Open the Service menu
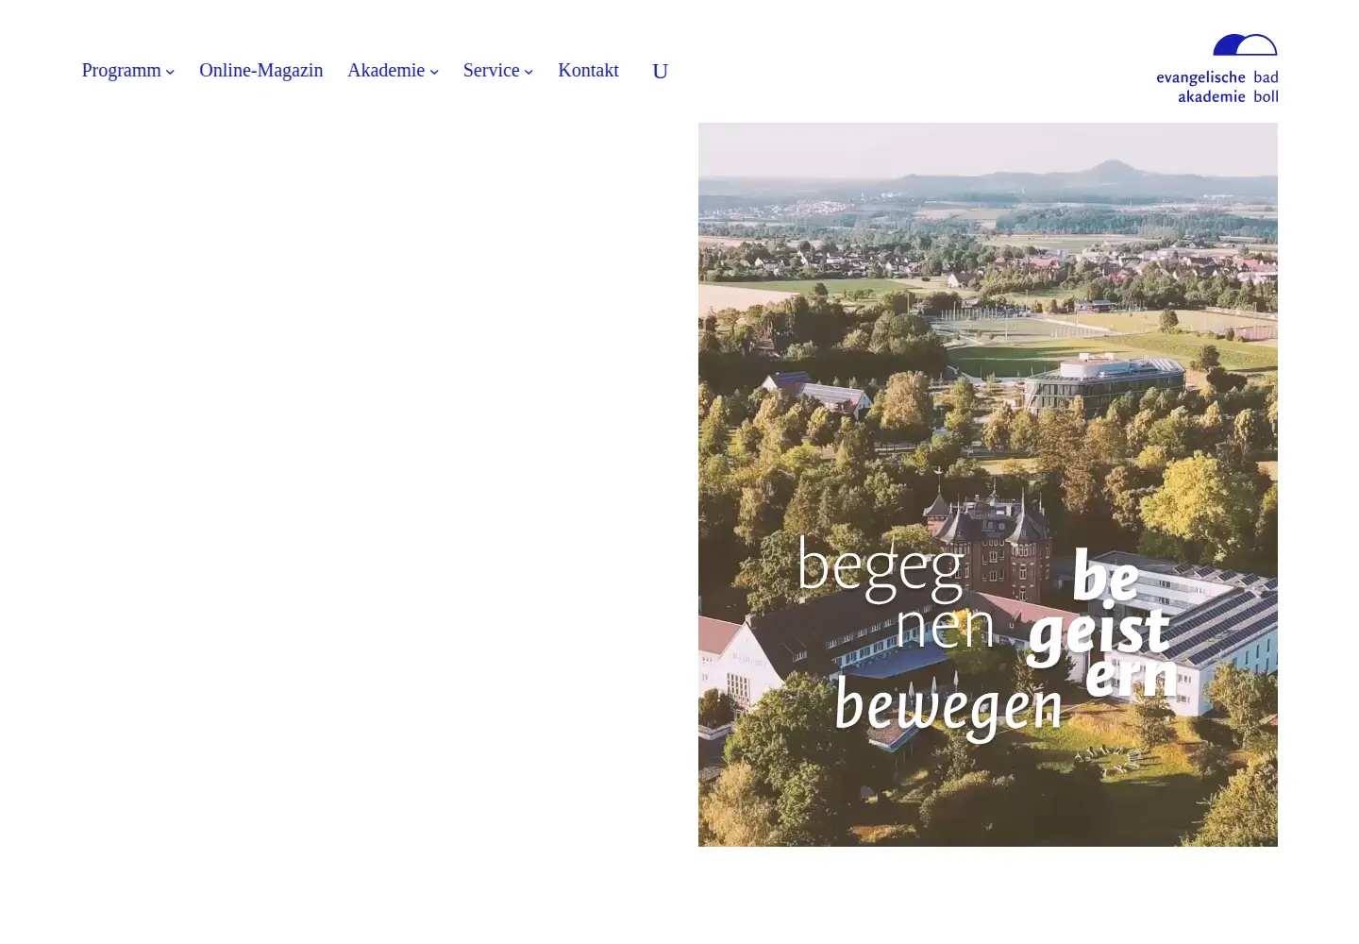Screen dimensions: 1359x944 [x=491, y=71]
